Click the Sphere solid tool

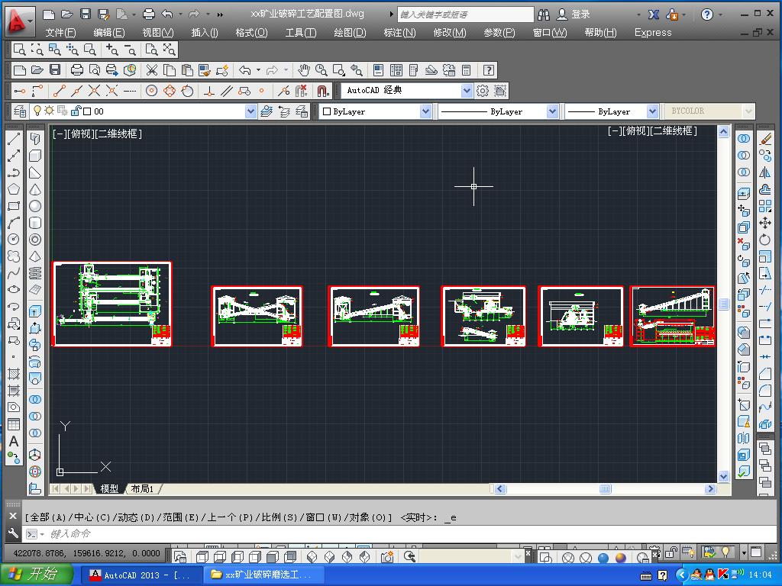(x=35, y=206)
